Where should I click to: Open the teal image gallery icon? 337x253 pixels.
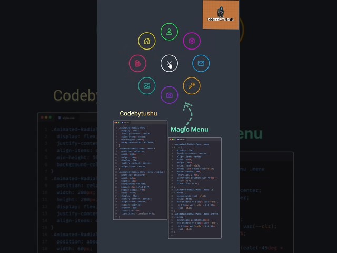tap(147, 85)
